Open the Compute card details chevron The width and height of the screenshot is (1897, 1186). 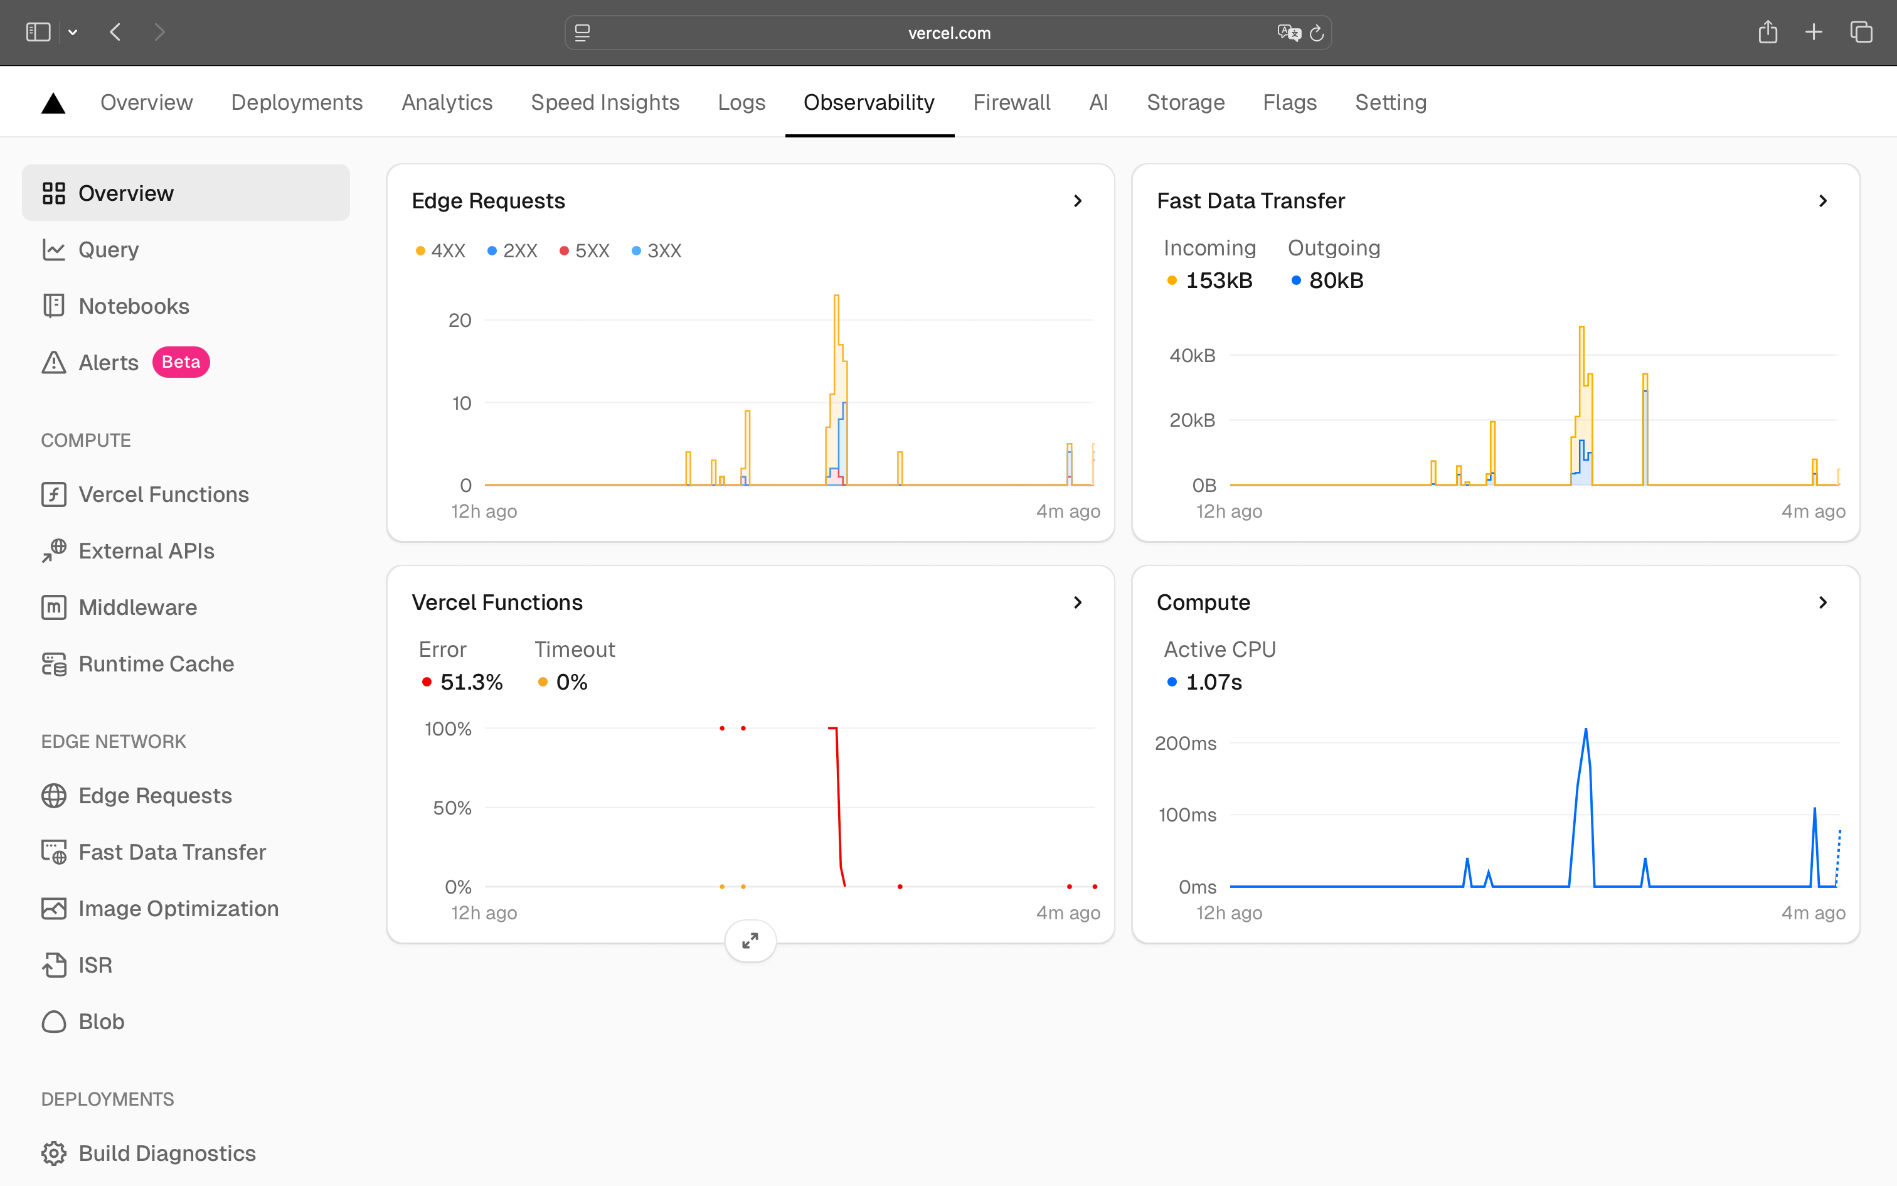pos(1822,602)
